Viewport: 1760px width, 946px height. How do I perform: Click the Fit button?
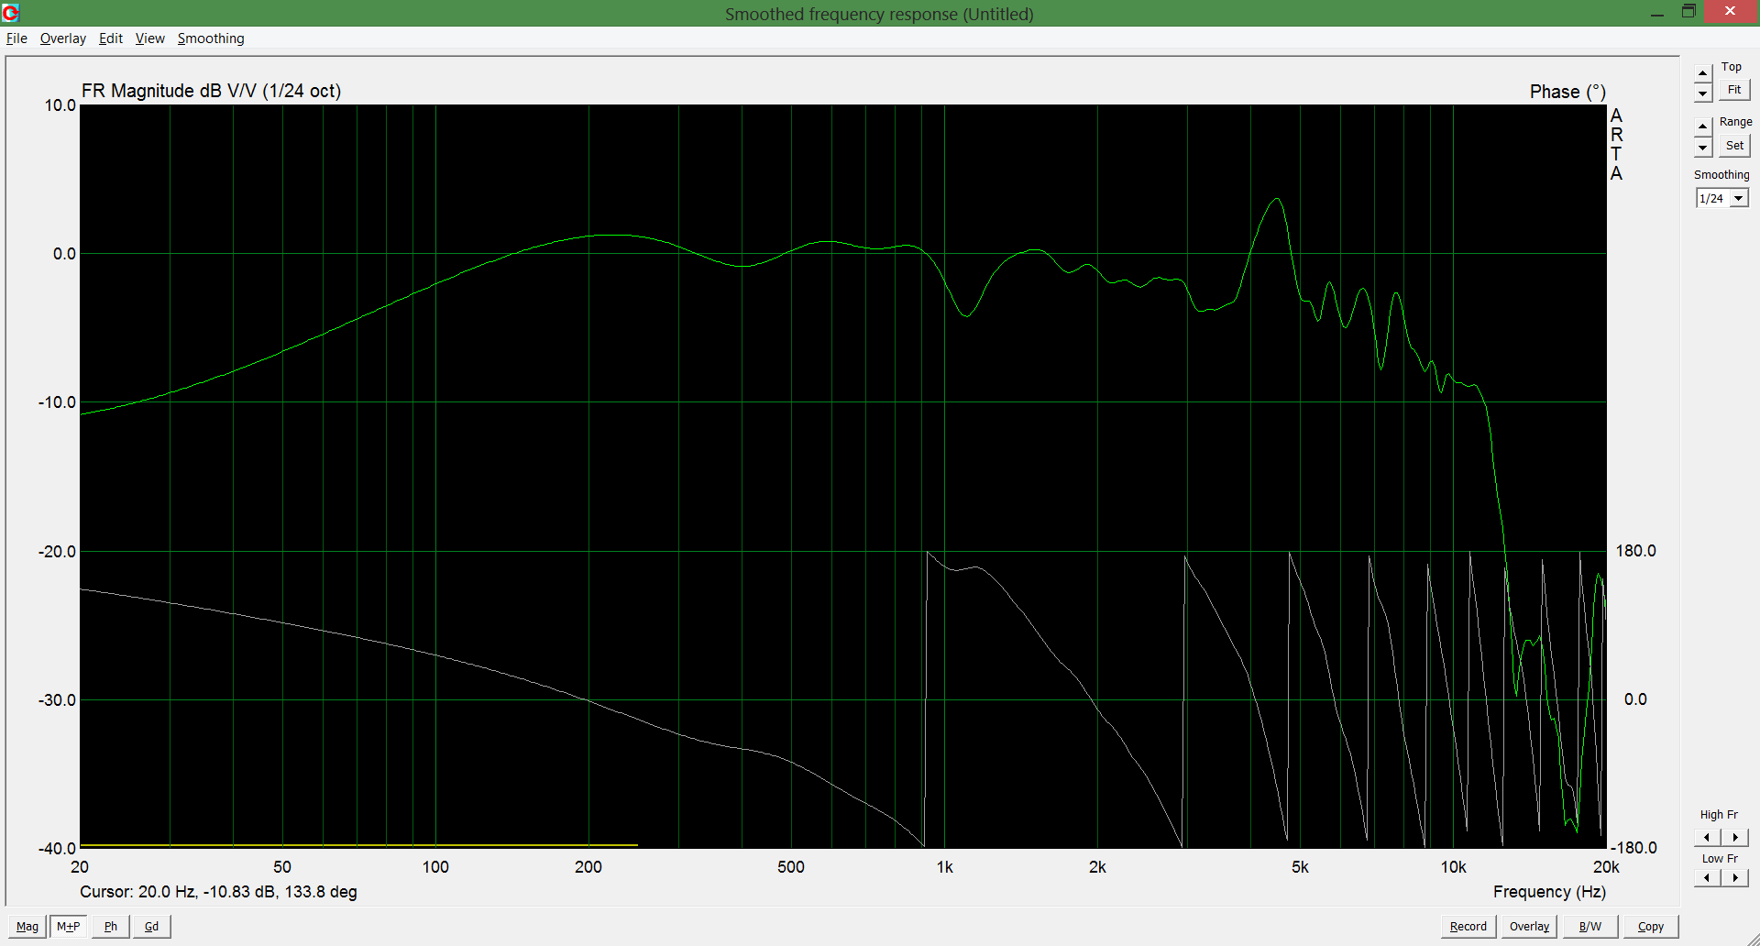pos(1734,90)
